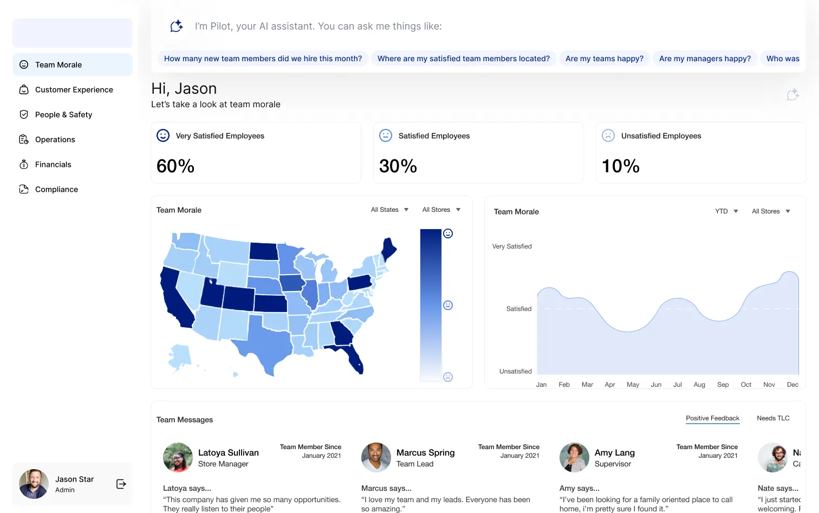819x513 pixels.
Task: Click Latoya Sullivan's profile photo
Action: pyautogui.click(x=178, y=458)
